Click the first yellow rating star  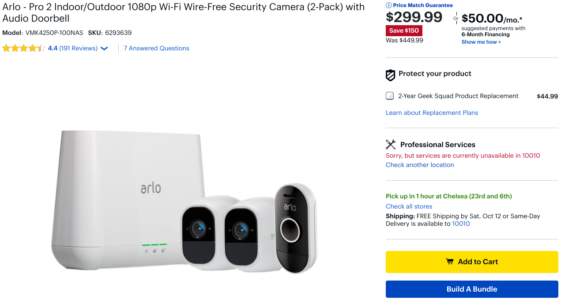6,48
